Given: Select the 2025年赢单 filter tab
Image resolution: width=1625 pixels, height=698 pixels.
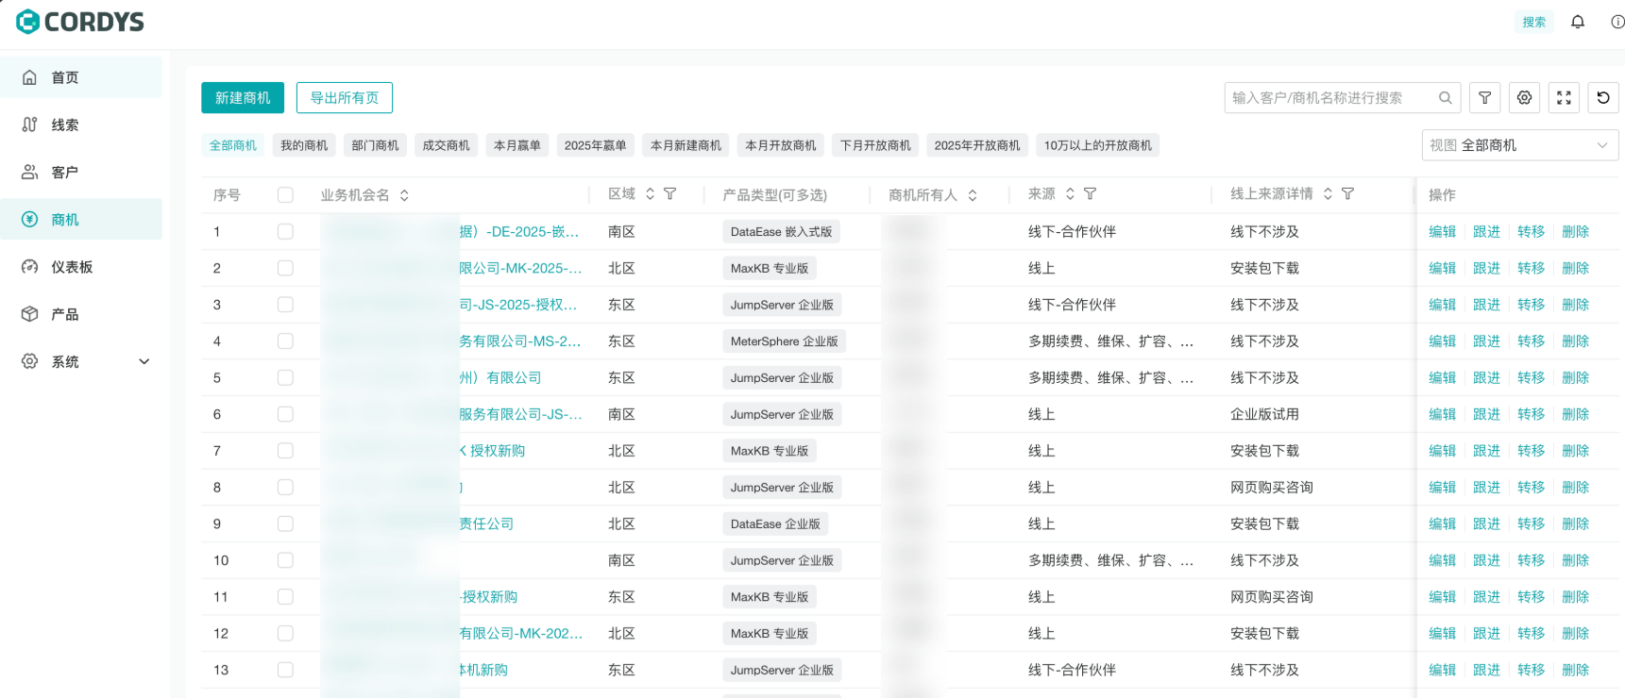Looking at the screenshot, I should pos(596,145).
